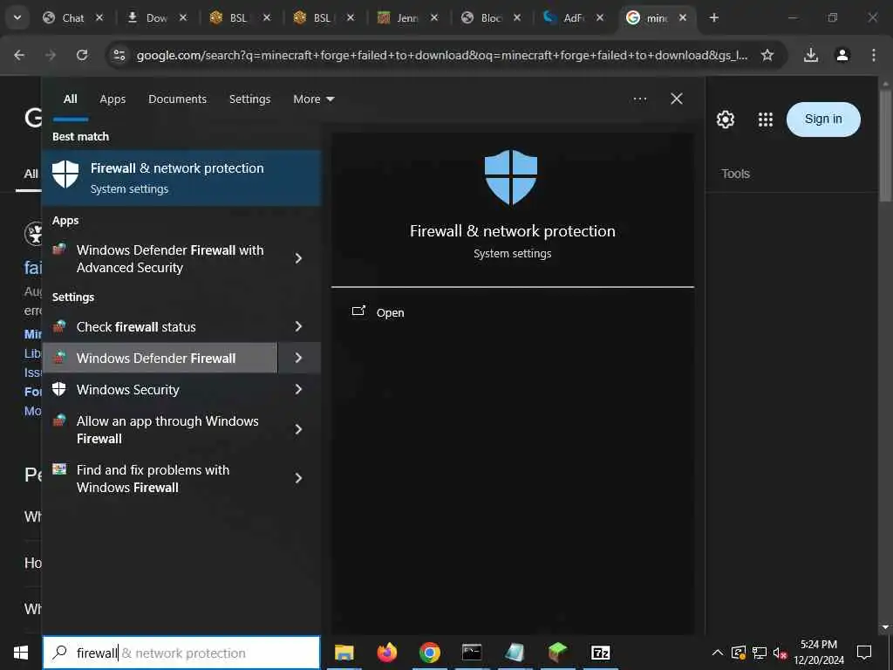The width and height of the screenshot is (893, 670).
Task: Open the Google apps grid
Action: click(x=766, y=120)
